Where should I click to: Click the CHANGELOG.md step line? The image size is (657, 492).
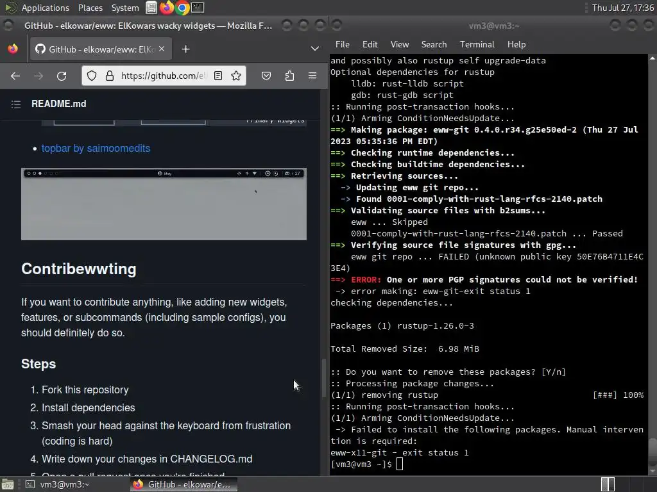(x=147, y=459)
